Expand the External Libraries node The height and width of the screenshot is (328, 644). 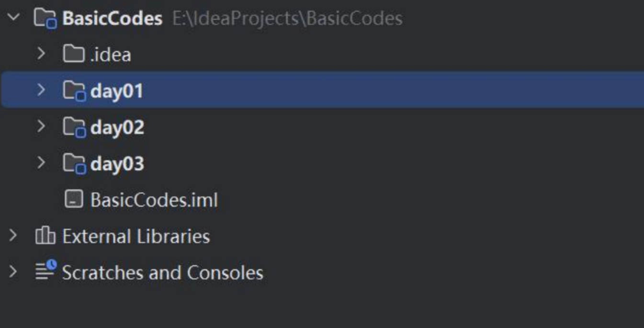point(13,236)
